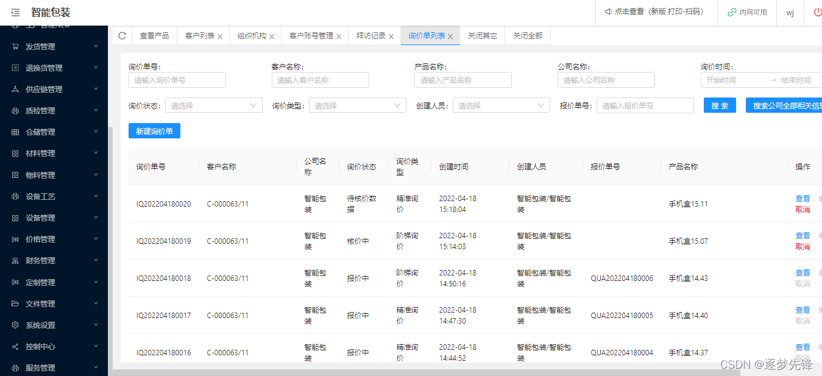Collapse the sidebar with the menu fold icon

coord(15,12)
